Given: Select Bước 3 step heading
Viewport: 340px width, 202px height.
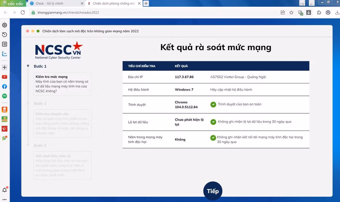Looking at the screenshot, I should click(40, 145).
